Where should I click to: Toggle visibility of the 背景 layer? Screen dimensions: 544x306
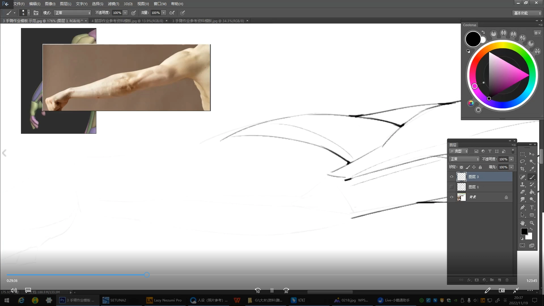coord(452,197)
